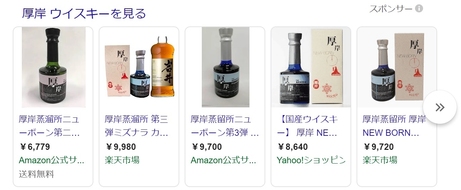Screen dimensions: 461x190
Task: Click Yahoo!ショッピン seller label
Action: 311,160
